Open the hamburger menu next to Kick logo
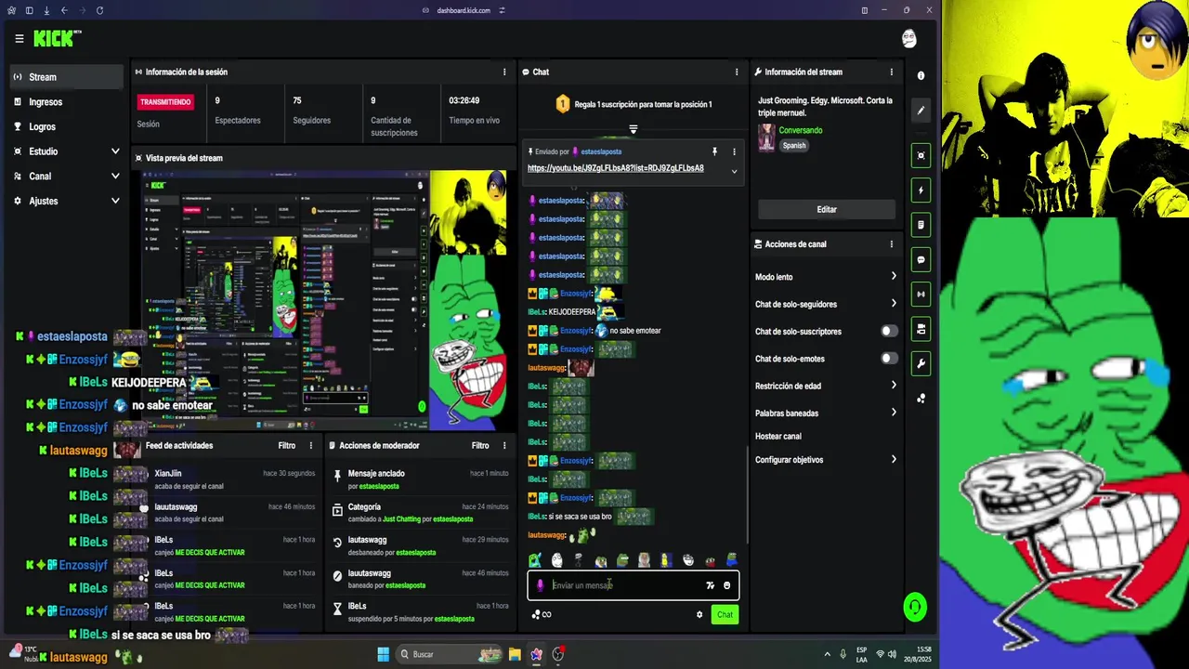The width and height of the screenshot is (1189, 669). point(19,39)
